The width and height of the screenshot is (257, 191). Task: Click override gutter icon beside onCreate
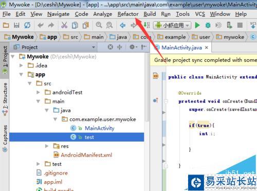tap(156, 100)
